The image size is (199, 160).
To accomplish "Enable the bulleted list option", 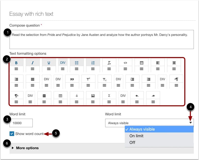I will click(77, 63).
